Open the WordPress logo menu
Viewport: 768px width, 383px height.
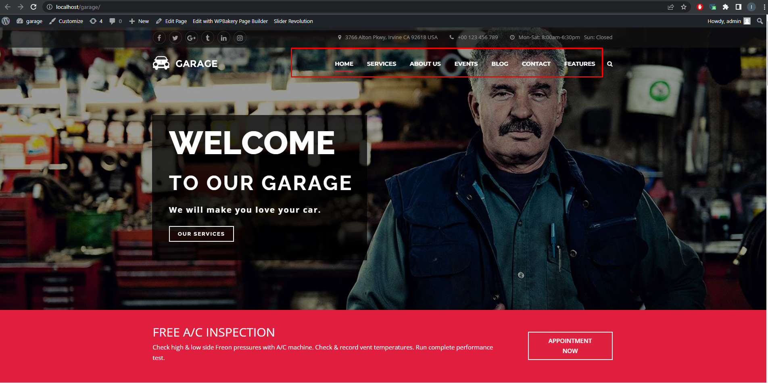click(6, 21)
